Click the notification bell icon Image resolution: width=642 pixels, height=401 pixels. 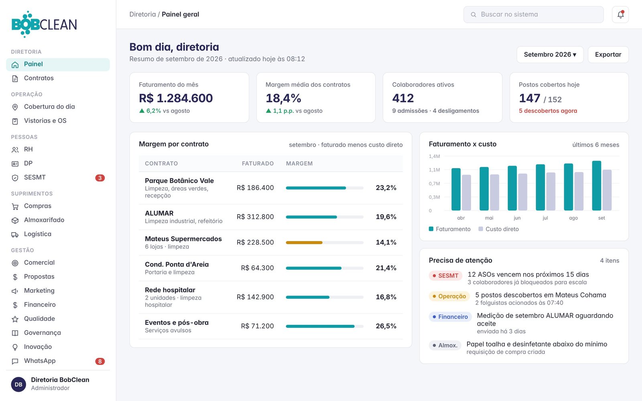pos(620,14)
